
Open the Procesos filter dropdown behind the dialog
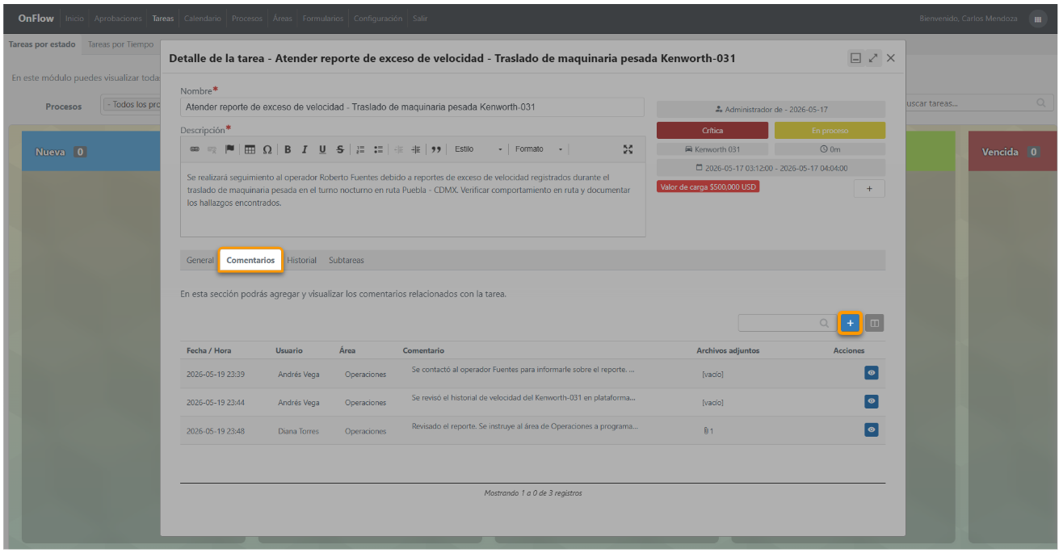coord(130,105)
